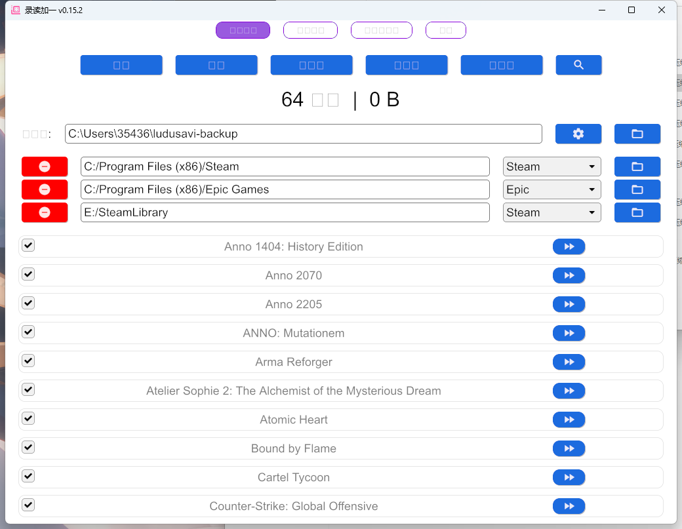Open folder for C:/Program Files (x86)/Steam root
This screenshot has width=682, height=529.
(637, 167)
